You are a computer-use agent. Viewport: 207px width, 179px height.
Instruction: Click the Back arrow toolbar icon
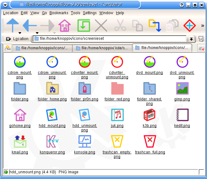click(x=30, y=25)
